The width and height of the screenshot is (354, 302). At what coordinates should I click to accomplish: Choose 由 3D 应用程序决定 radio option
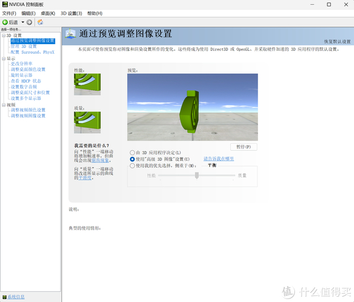click(132, 152)
